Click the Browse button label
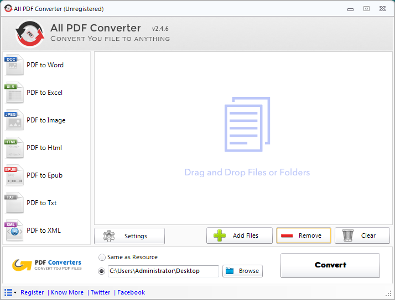395x300 pixels. pyautogui.click(x=249, y=271)
